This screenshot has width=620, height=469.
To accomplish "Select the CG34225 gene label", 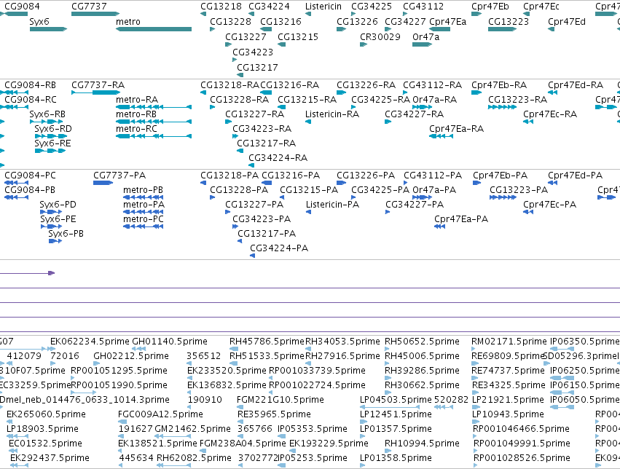I will (x=372, y=7).
